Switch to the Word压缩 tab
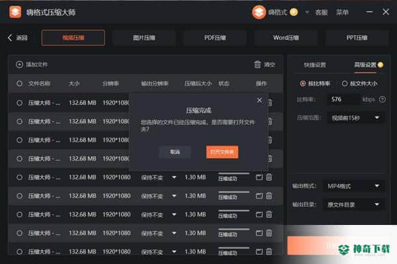 click(286, 38)
